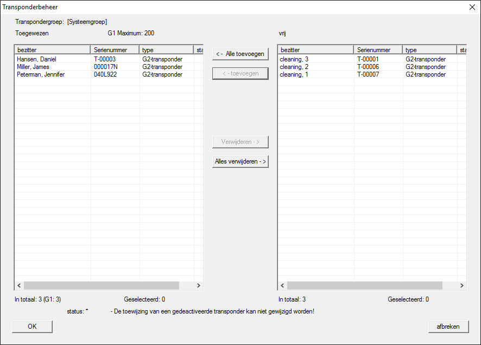Sort free list by 'bezitter' header
This screenshot has width=481, height=345.
[315, 50]
